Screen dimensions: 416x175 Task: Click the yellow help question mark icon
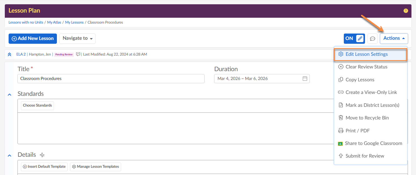pyautogui.click(x=406, y=11)
